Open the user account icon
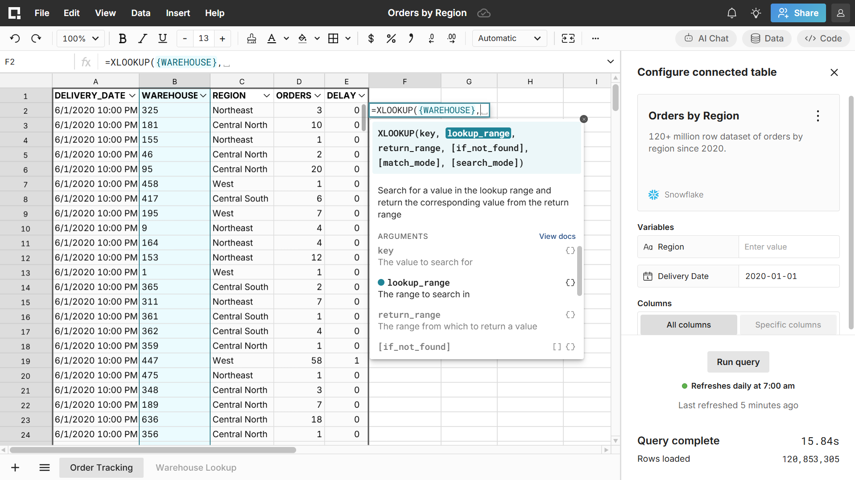 840,13
